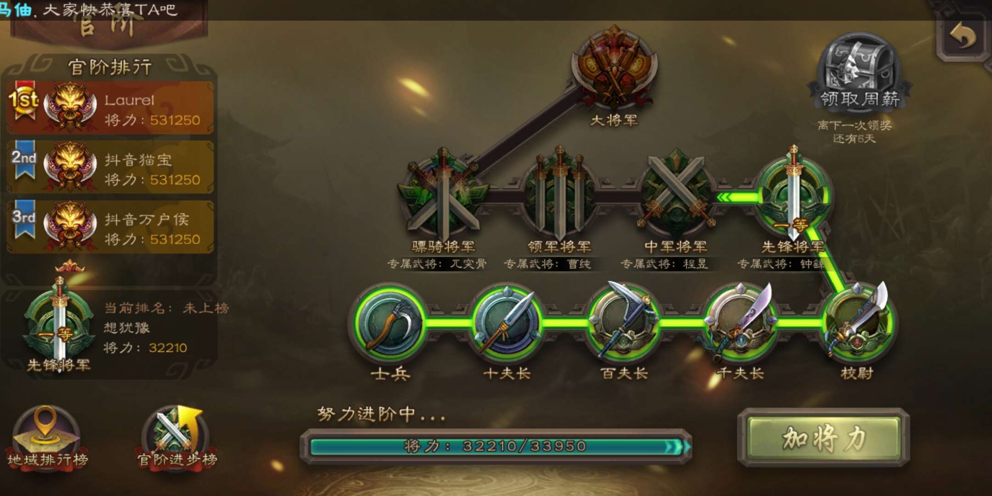View first place player Laurel
The height and width of the screenshot is (496, 992).
click(x=110, y=108)
